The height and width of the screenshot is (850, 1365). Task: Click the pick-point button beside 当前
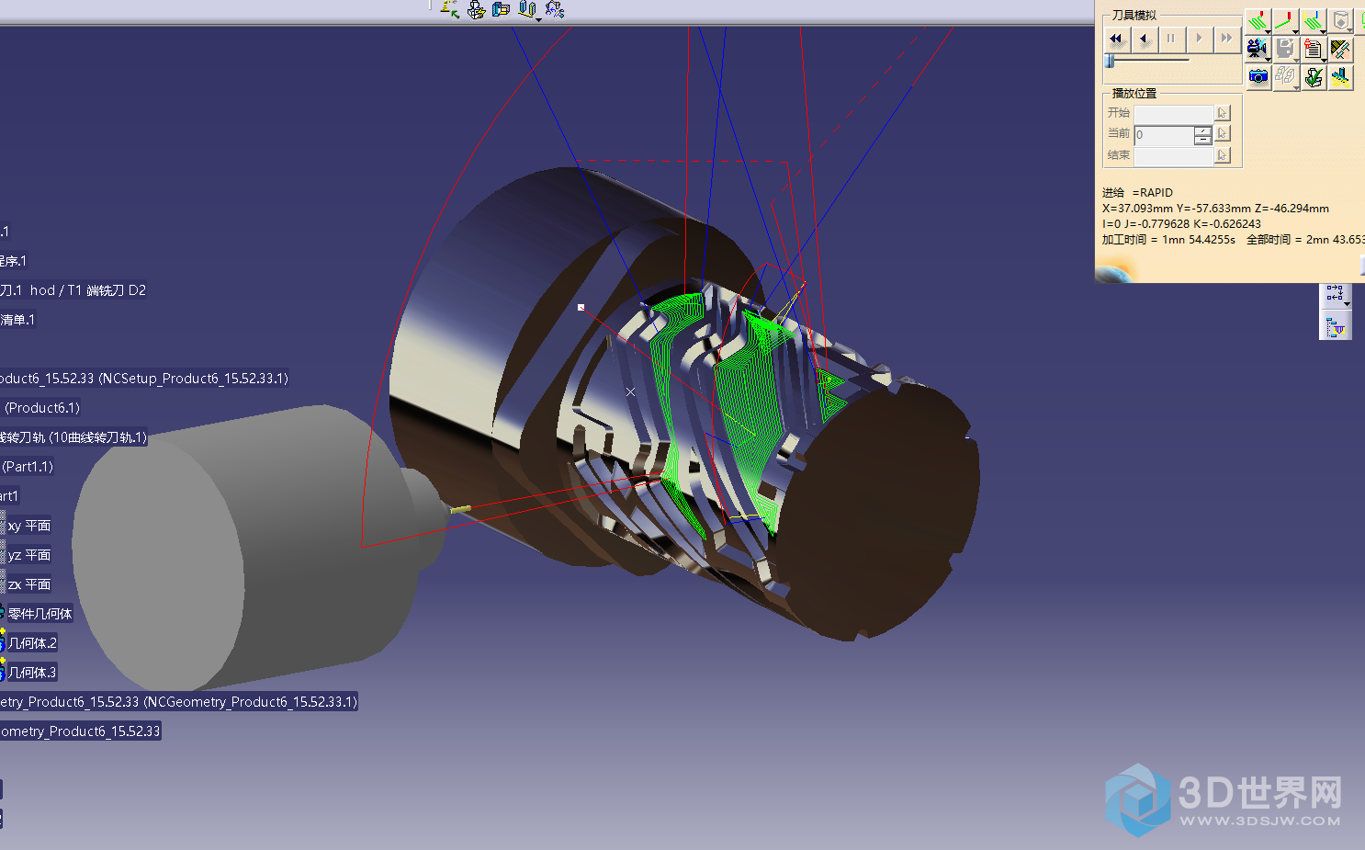pyautogui.click(x=1223, y=134)
